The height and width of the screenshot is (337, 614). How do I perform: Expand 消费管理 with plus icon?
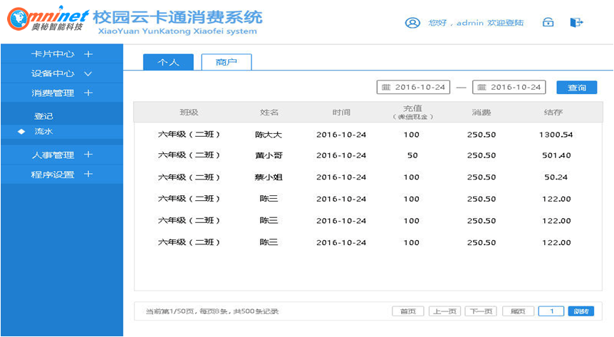pyautogui.click(x=88, y=93)
